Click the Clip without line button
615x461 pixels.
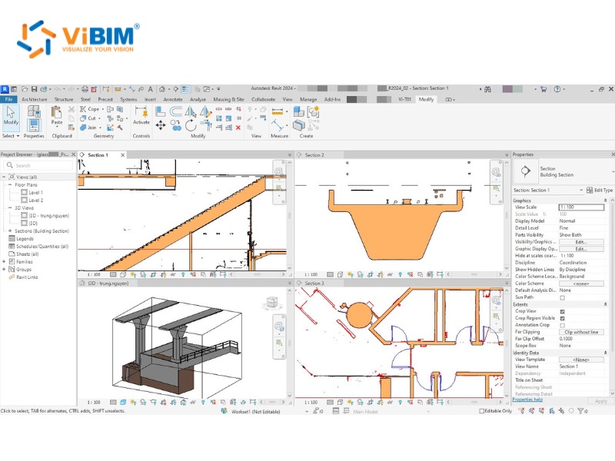[x=581, y=332]
